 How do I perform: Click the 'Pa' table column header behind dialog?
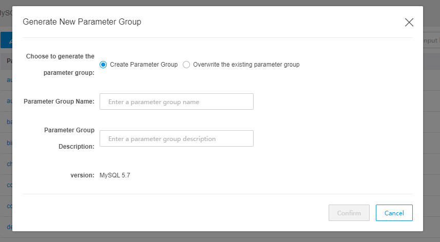pyautogui.click(x=9, y=62)
